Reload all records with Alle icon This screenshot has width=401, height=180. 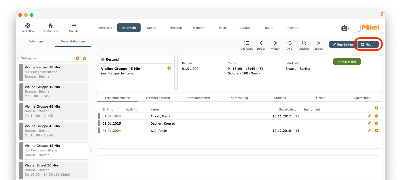(x=290, y=43)
